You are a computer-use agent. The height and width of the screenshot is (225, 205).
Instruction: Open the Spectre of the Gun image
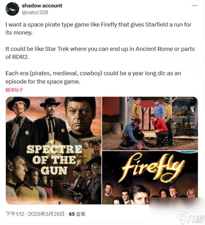(x=54, y=150)
